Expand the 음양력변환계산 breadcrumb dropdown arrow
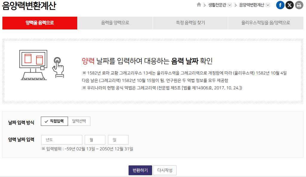306x177 pixels. pos(268,5)
